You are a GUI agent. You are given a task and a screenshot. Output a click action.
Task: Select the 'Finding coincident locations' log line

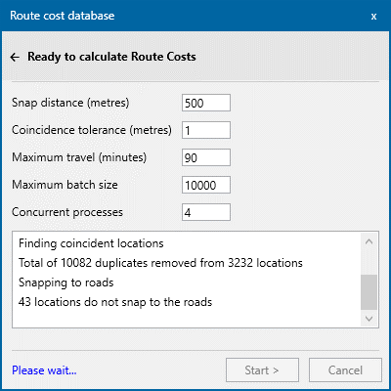91,243
